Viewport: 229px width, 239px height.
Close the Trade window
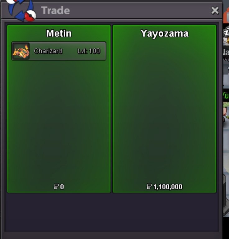(x=215, y=11)
